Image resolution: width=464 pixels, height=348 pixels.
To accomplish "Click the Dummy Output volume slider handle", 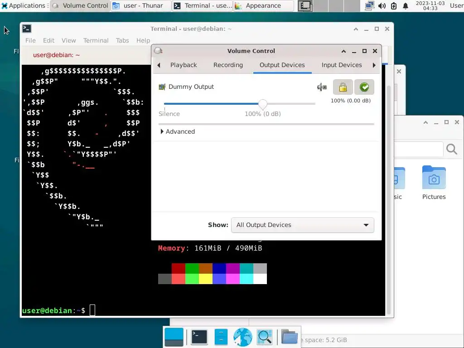I will pos(262,104).
